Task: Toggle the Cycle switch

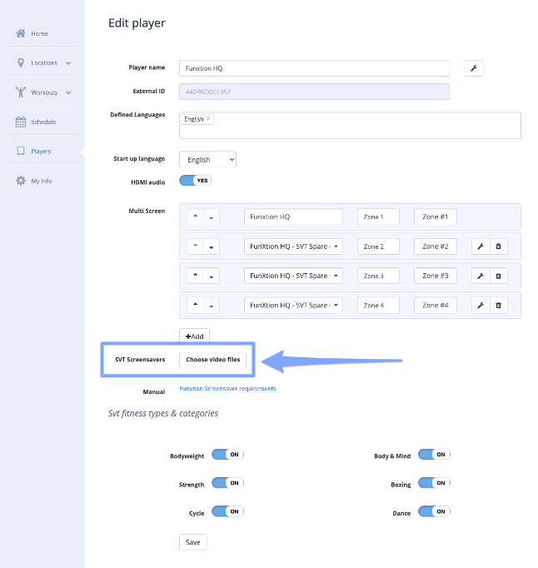Action: click(x=227, y=511)
